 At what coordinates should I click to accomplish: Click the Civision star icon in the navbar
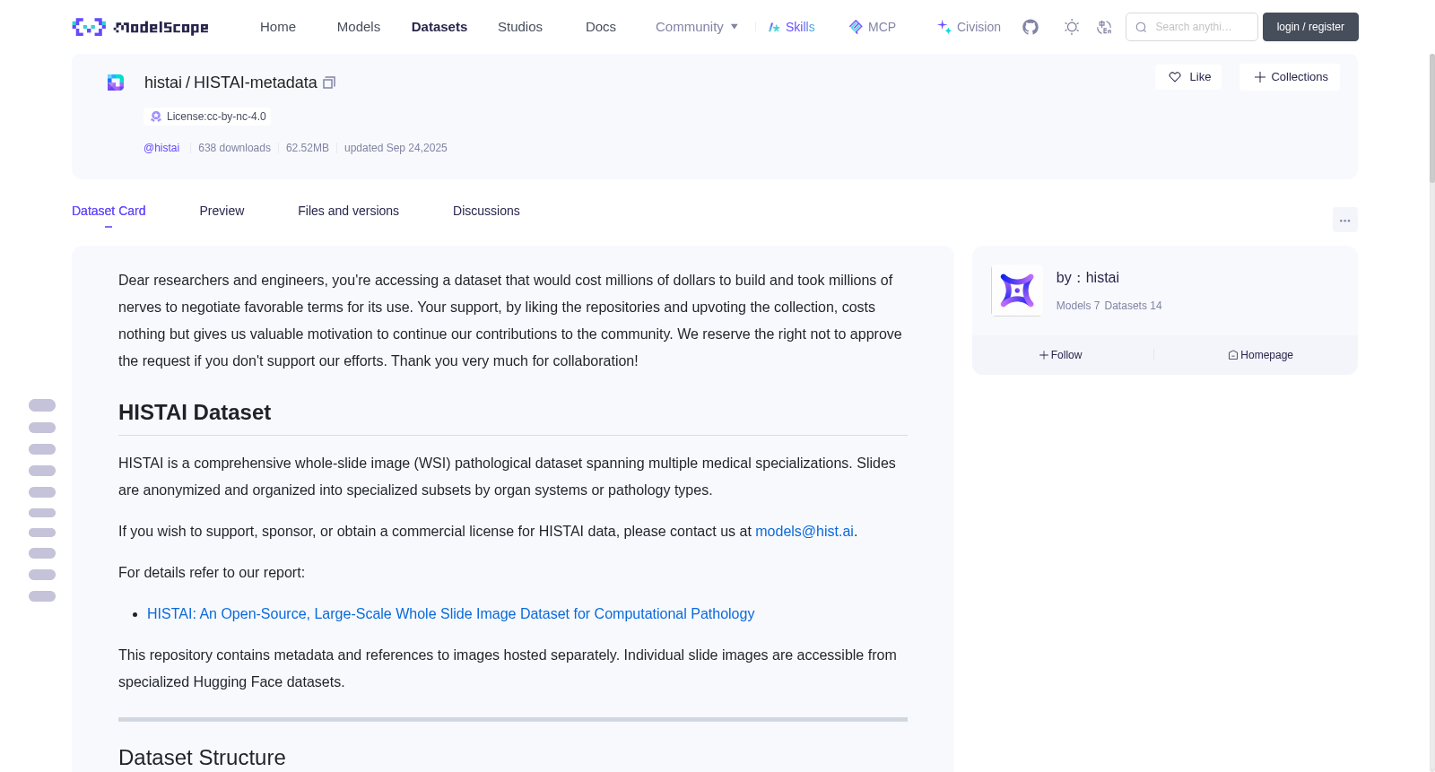944,27
